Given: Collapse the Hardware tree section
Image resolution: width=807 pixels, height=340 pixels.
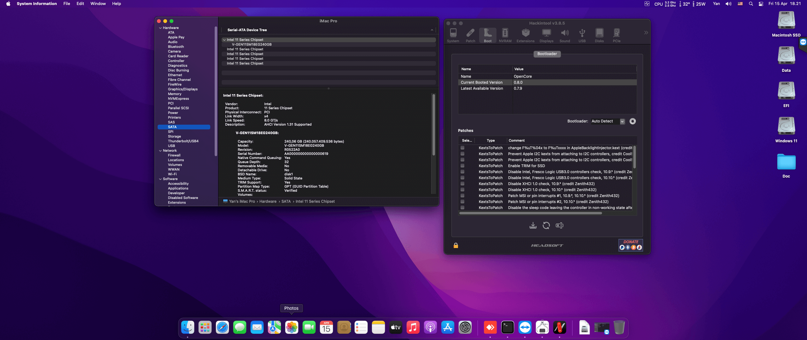Looking at the screenshot, I should pos(160,28).
